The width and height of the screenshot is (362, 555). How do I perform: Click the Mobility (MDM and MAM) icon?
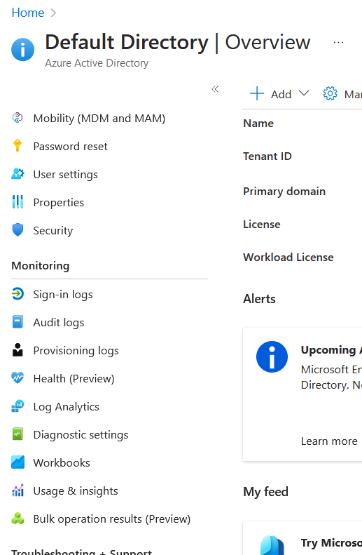coord(18,118)
